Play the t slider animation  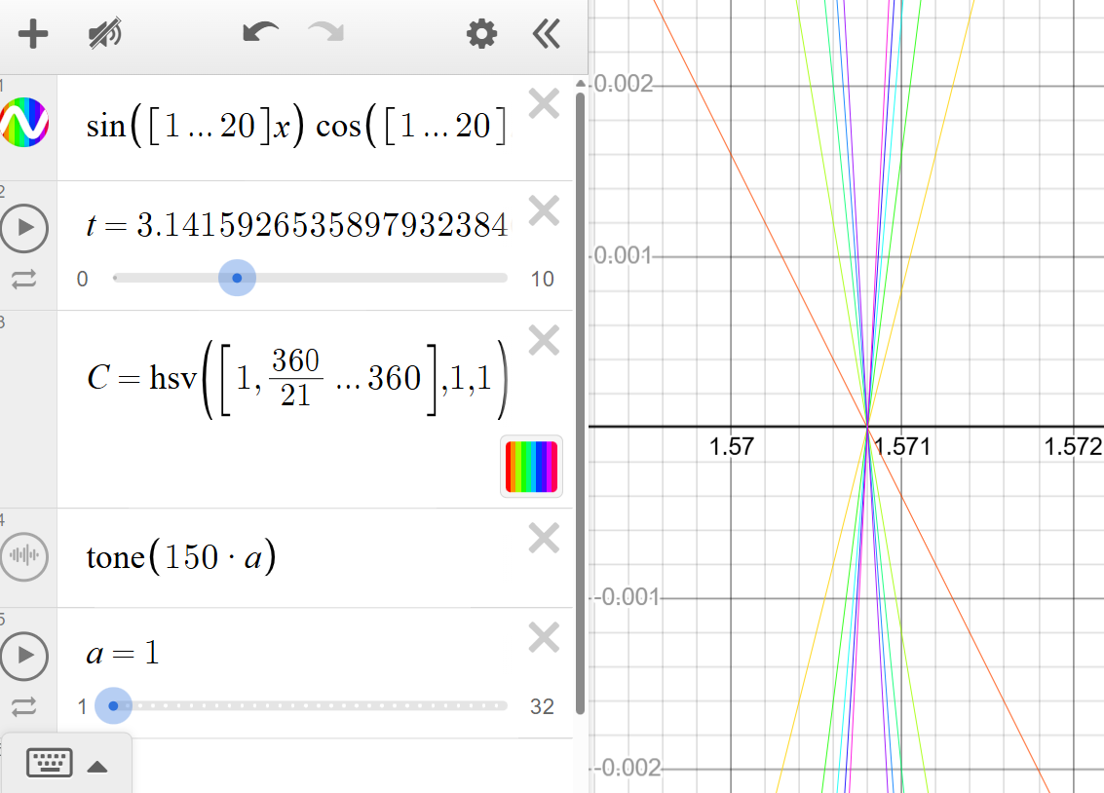click(x=25, y=228)
